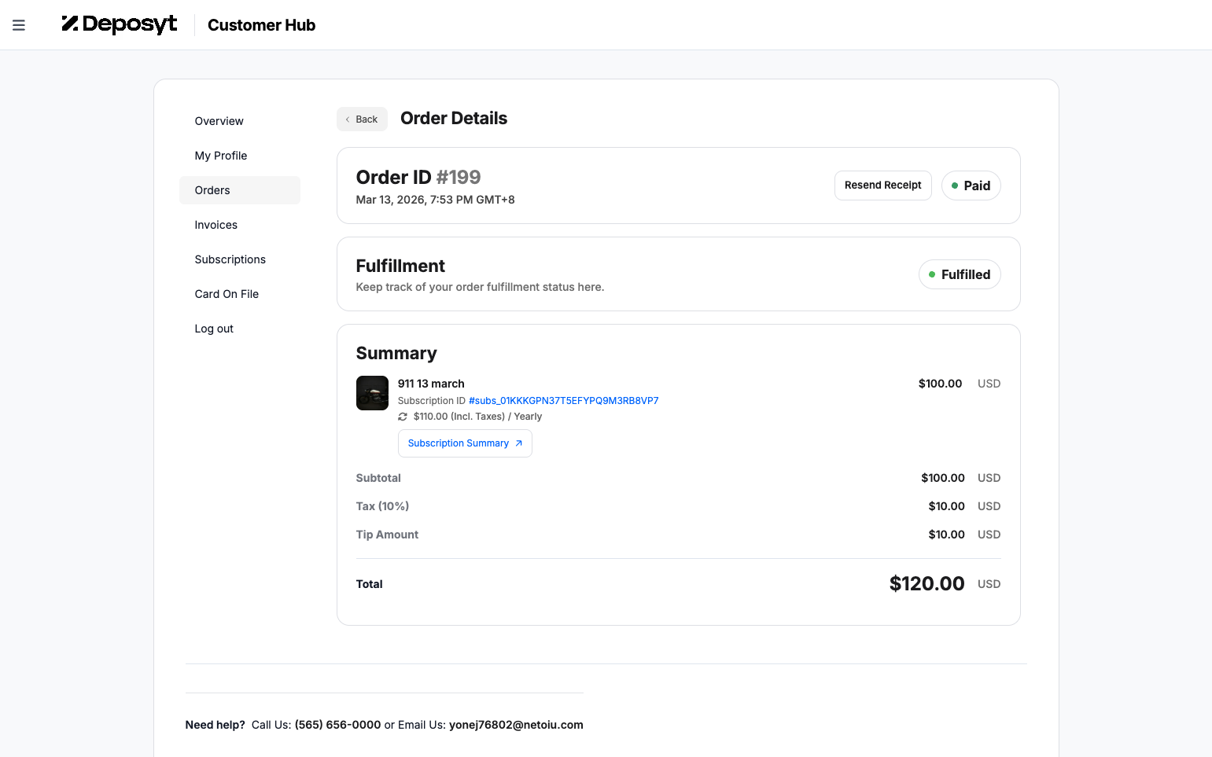The height and width of the screenshot is (757, 1212).
Task: Click the Order Details heading
Action: [454, 119]
